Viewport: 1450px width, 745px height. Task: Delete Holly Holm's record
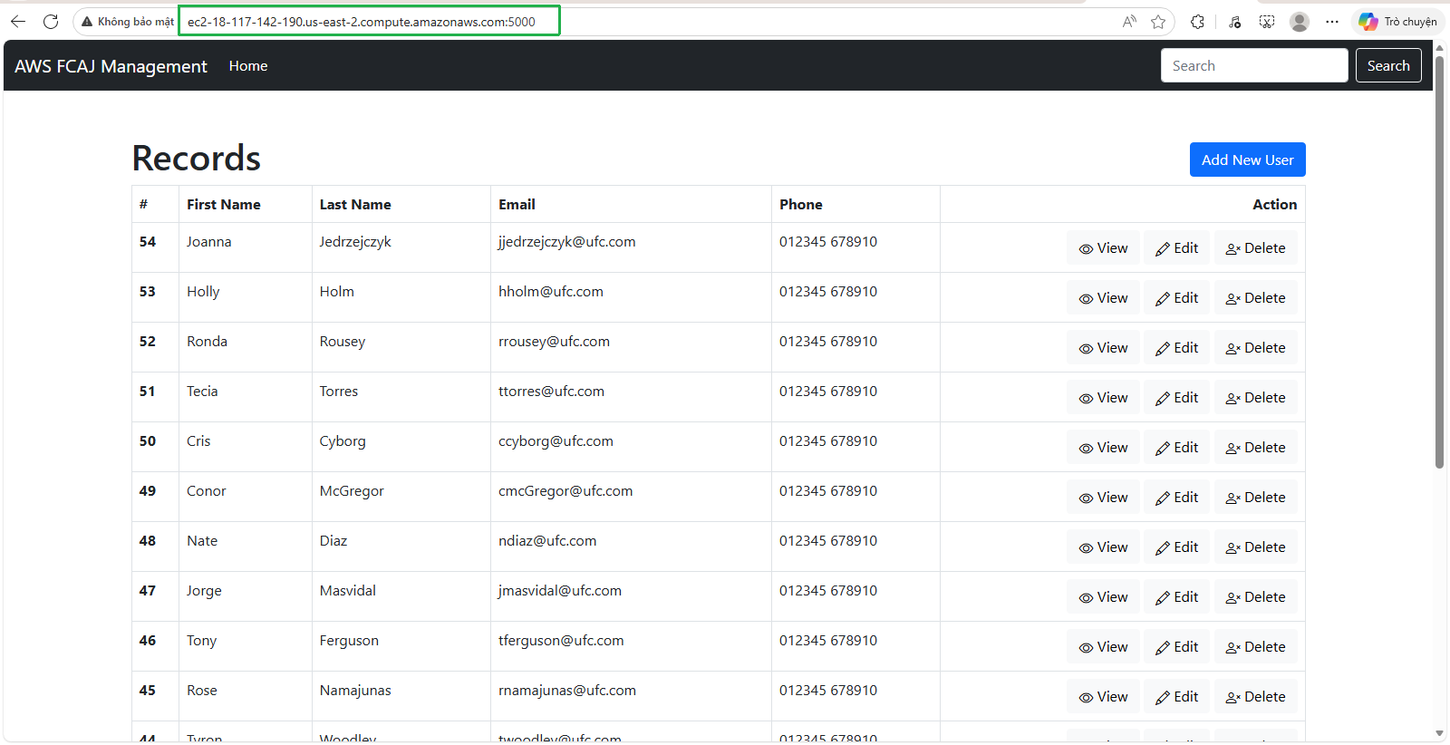click(x=1255, y=298)
